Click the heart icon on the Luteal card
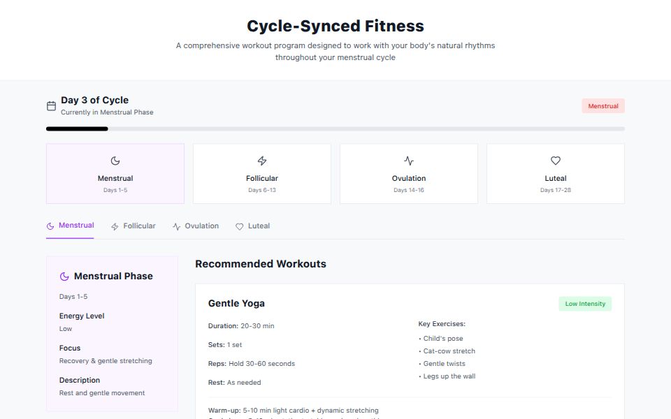The image size is (671, 419). pos(555,159)
